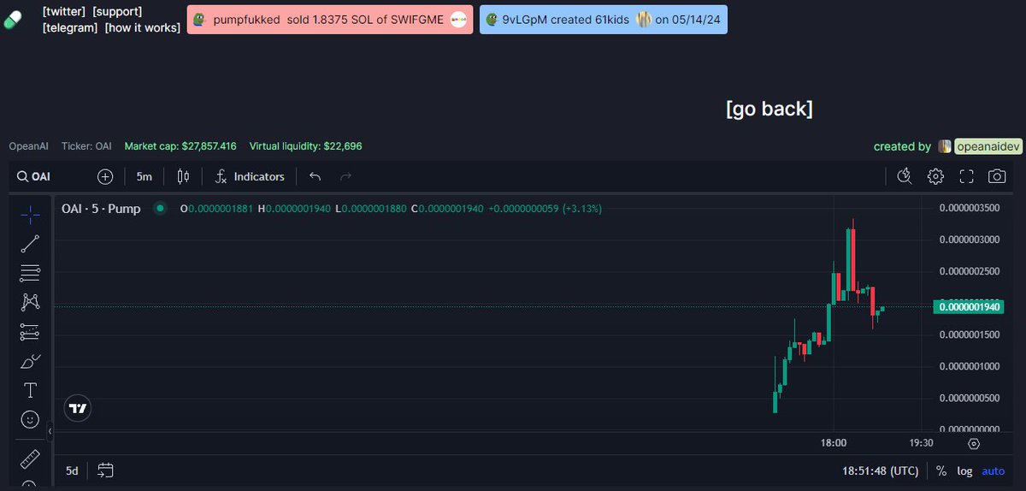The width and height of the screenshot is (1026, 491).
Task: Click the undo arrow
Action: pos(315,176)
